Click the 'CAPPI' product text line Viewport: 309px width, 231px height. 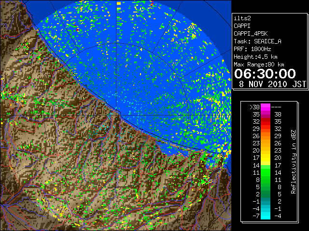tap(242, 26)
